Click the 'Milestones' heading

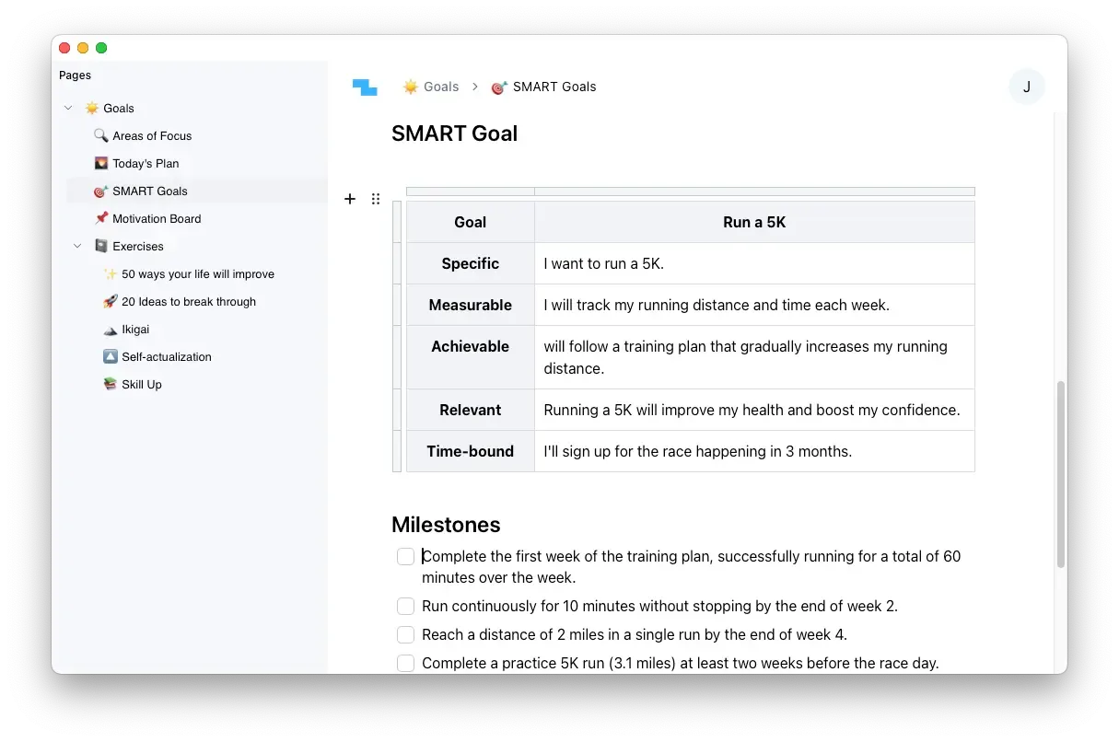pyautogui.click(x=446, y=525)
